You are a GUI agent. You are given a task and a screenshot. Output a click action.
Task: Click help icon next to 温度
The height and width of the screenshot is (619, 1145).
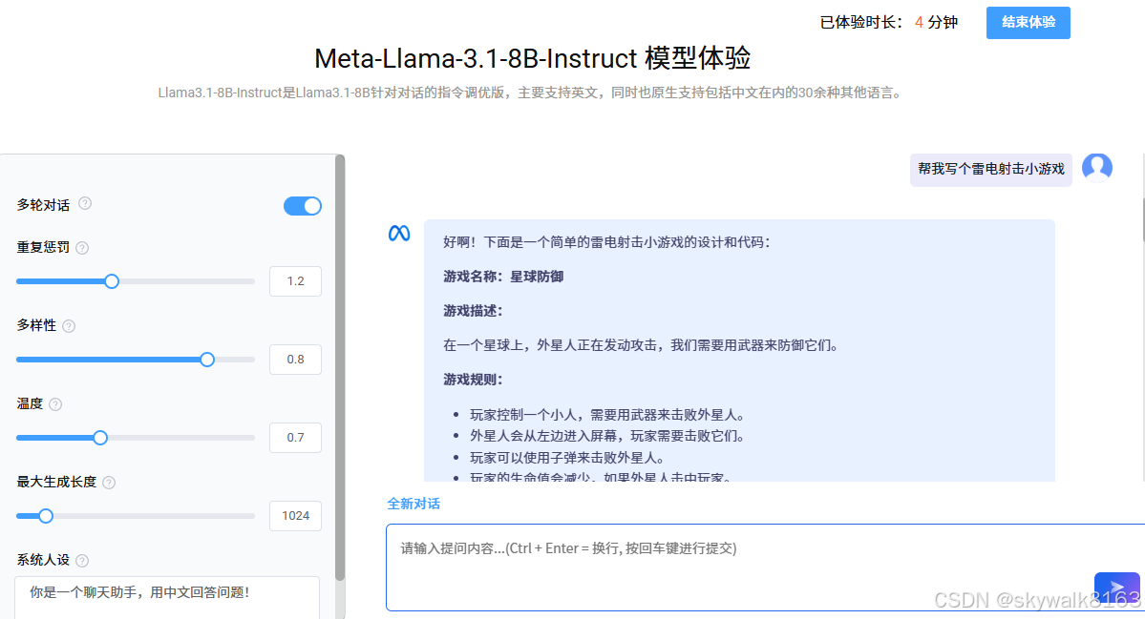pos(55,403)
